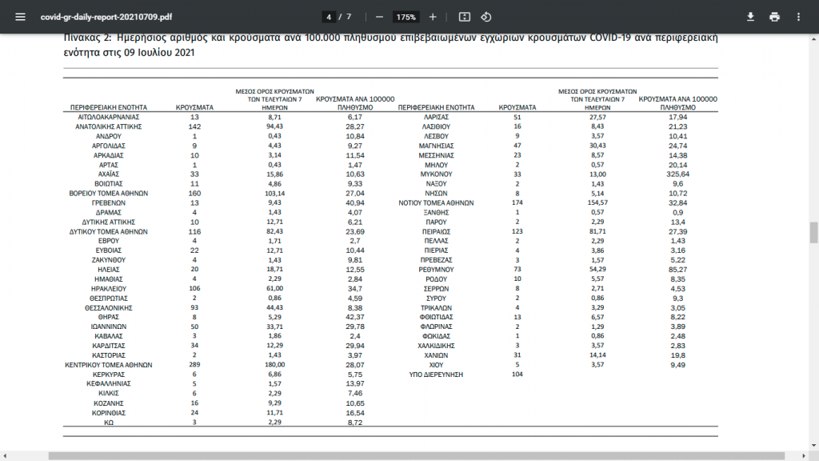The height and width of the screenshot is (461, 819).
Task: Click the vertical scrollbar thumb
Action: [x=813, y=233]
